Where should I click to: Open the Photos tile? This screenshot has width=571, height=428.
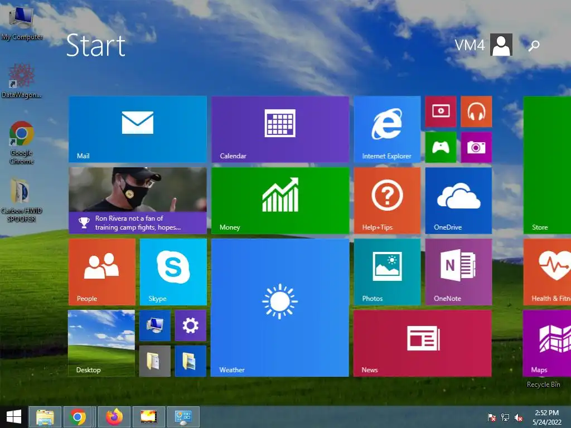pos(387,272)
